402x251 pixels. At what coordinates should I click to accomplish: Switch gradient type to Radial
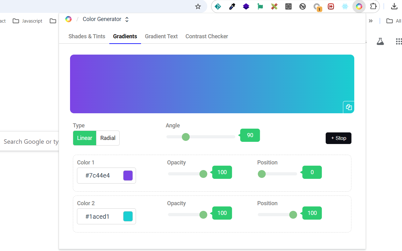(108, 138)
